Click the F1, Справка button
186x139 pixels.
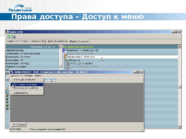pos(19,125)
